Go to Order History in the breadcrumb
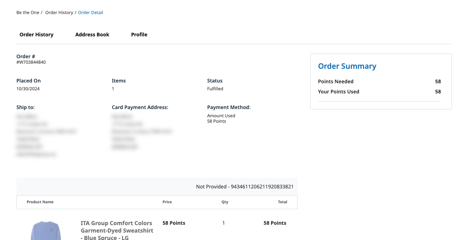Viewport: 464px width, 240px height. click(x=59, y=13)
